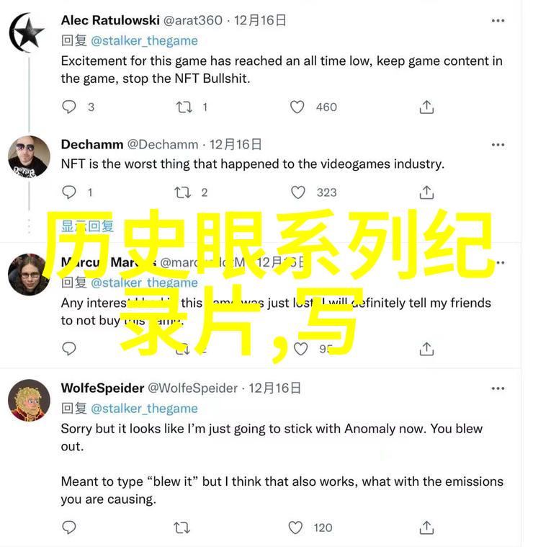Share the Marcus tweet about friends
This screenshot has height=547, width=533.
tap(426, 349)
